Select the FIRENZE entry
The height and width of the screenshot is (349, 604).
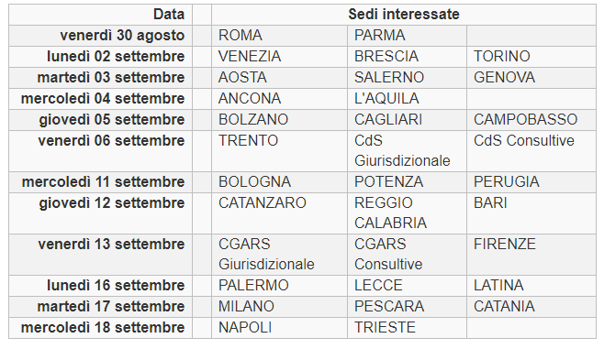pos(531,255)
